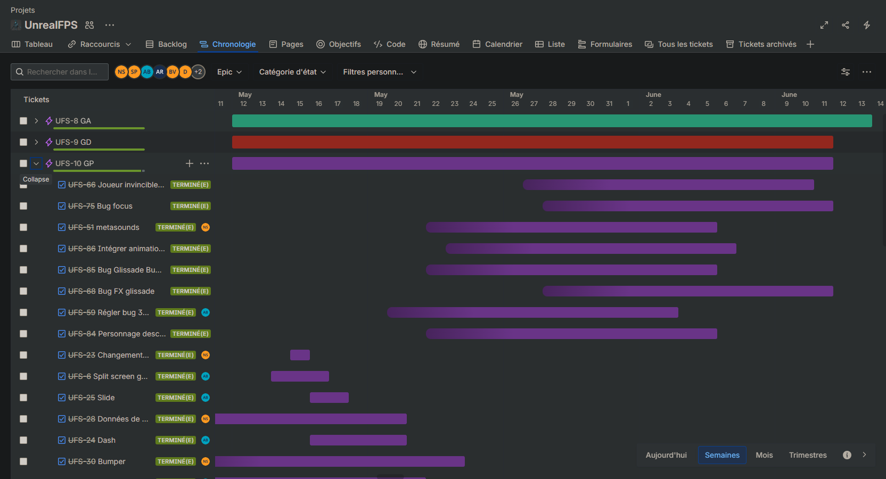The width and height of the screenshot is (886, 479).
Task: Click the red UFS-9 GD timeline bar
Action: tap(532, 142)
